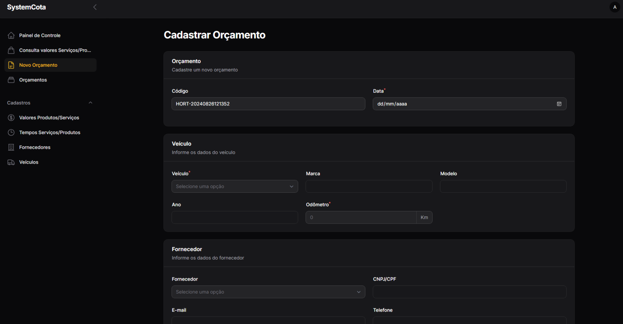Click the Marca input field

pyautogui.click(x=369, y=187)
